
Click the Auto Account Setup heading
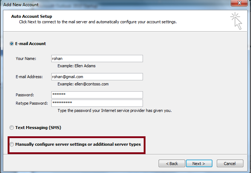coord(32,16)
